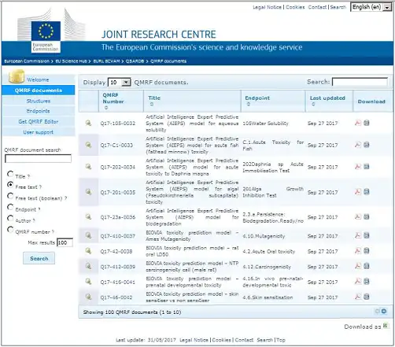Open Contact link in header

317,7
